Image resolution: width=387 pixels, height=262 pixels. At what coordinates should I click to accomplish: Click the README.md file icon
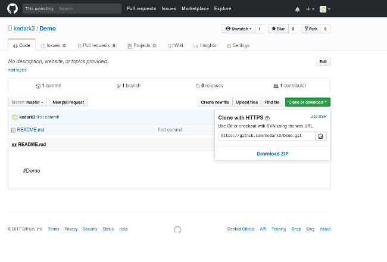point(13,129)
